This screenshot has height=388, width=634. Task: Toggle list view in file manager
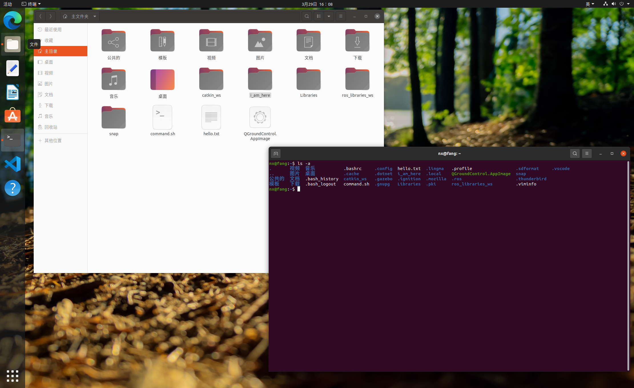[319, 16]
